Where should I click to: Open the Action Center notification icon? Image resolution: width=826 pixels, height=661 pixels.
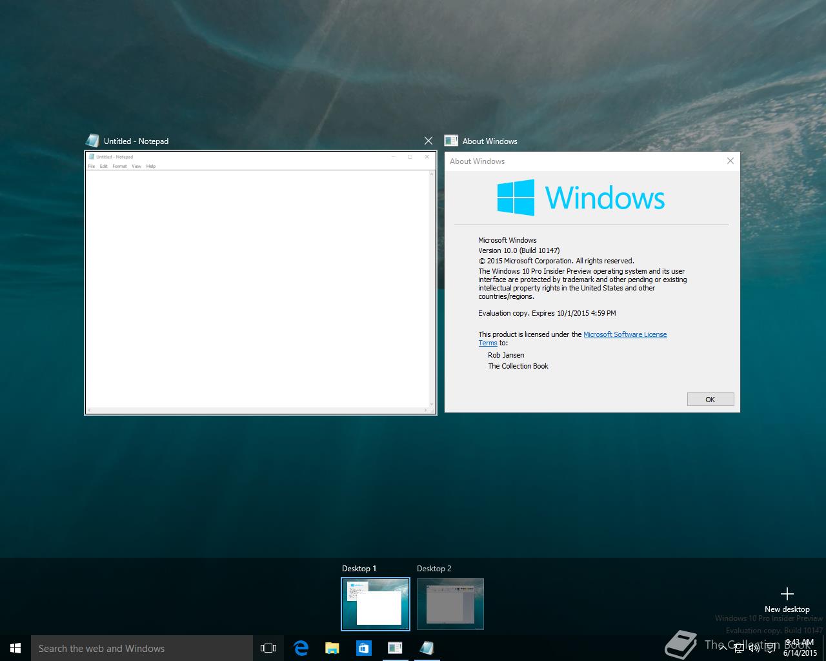point(770,648)
